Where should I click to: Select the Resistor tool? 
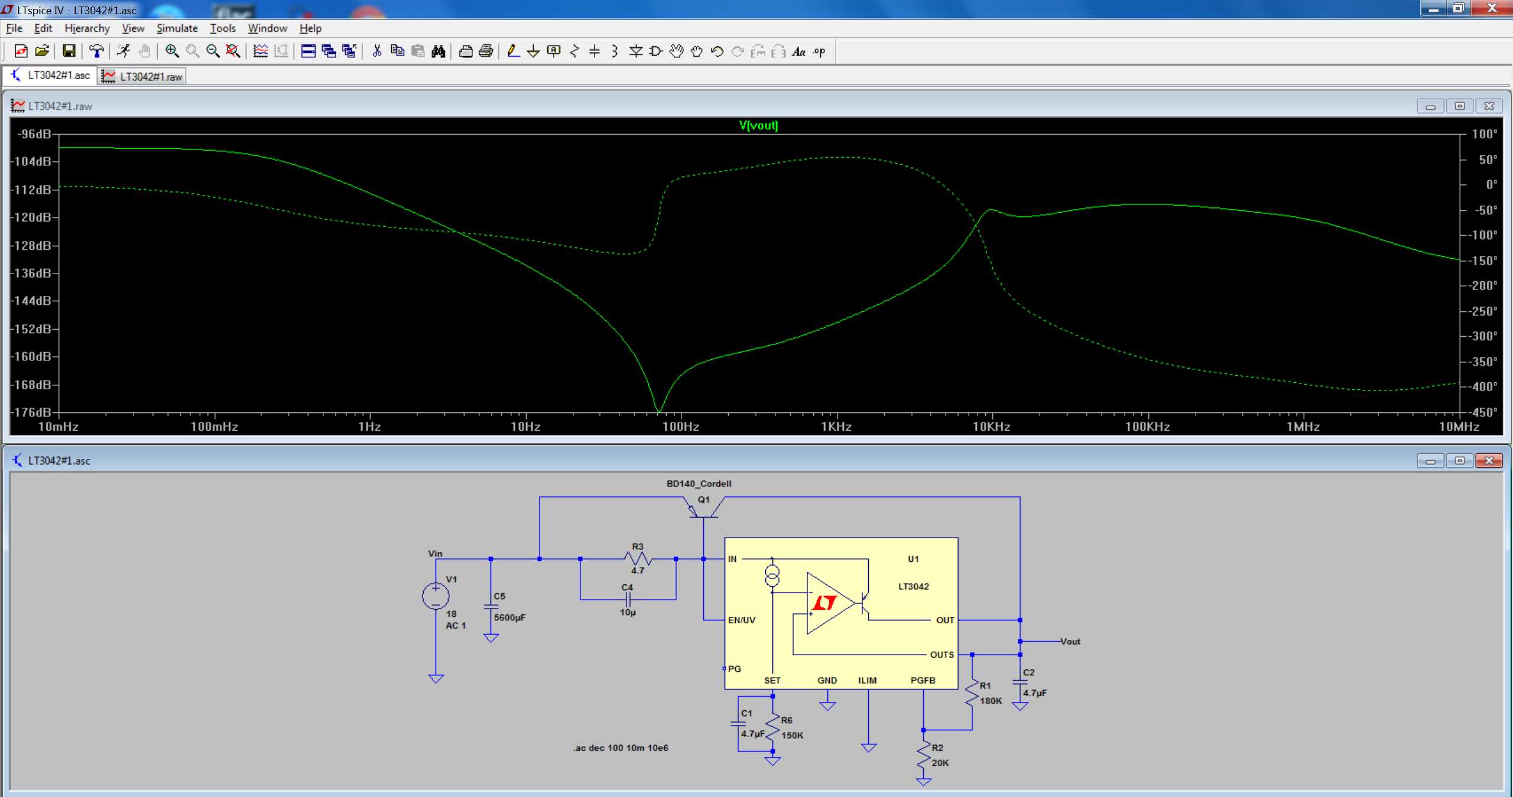[574, 51]
